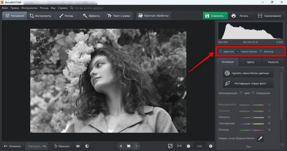Click the before/after compare icon
This screenshot has width=287, height=151.
87,146
